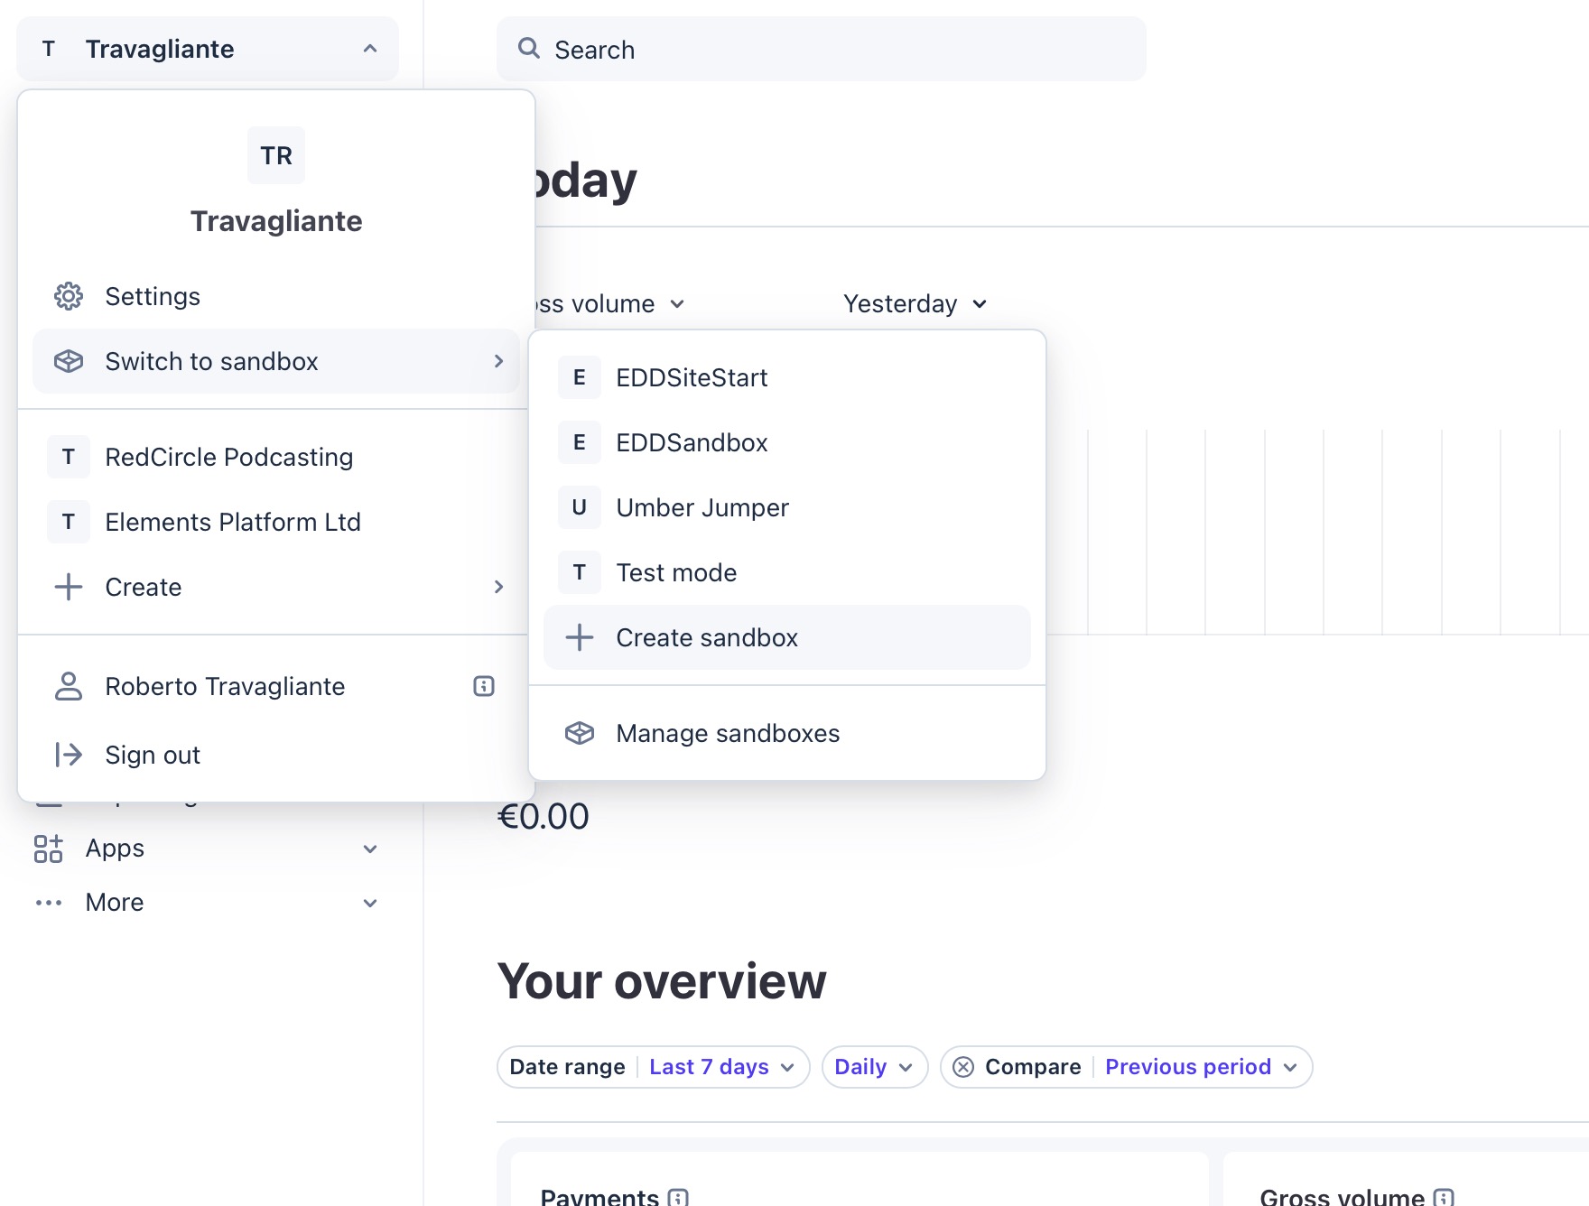Click the Your overview heading
Image resolution: width=1589 pixels, height=1206 pixels.
(662, 981)
